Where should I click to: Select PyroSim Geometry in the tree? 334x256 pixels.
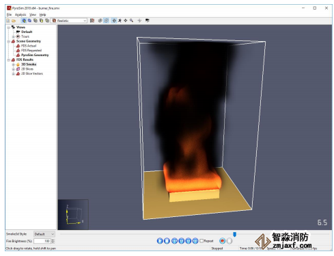[x=35, y=55]
